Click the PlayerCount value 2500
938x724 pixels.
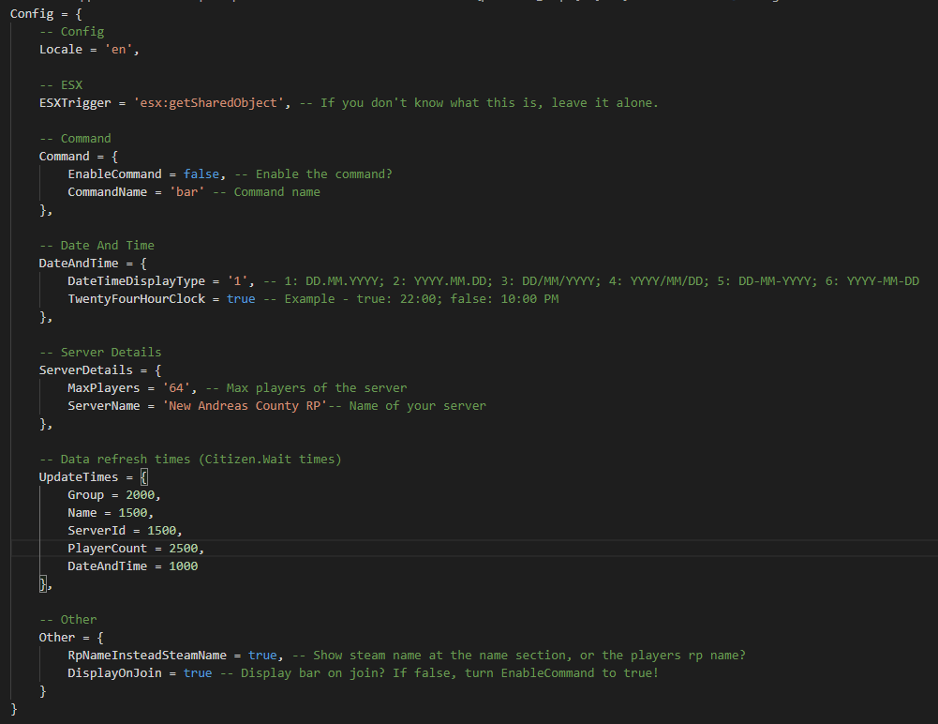click(x=183, y=549)
